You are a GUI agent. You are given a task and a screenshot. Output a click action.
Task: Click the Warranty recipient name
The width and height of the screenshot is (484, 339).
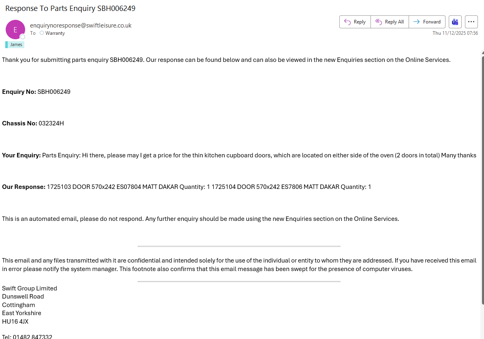pyautogui.click(x=55, y=33)
